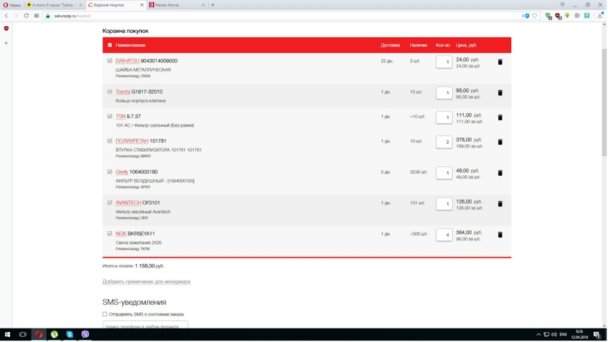608x342 pixels.
Task: Remove the TSN 9.7.37 filter from basket
Action: 500,117
